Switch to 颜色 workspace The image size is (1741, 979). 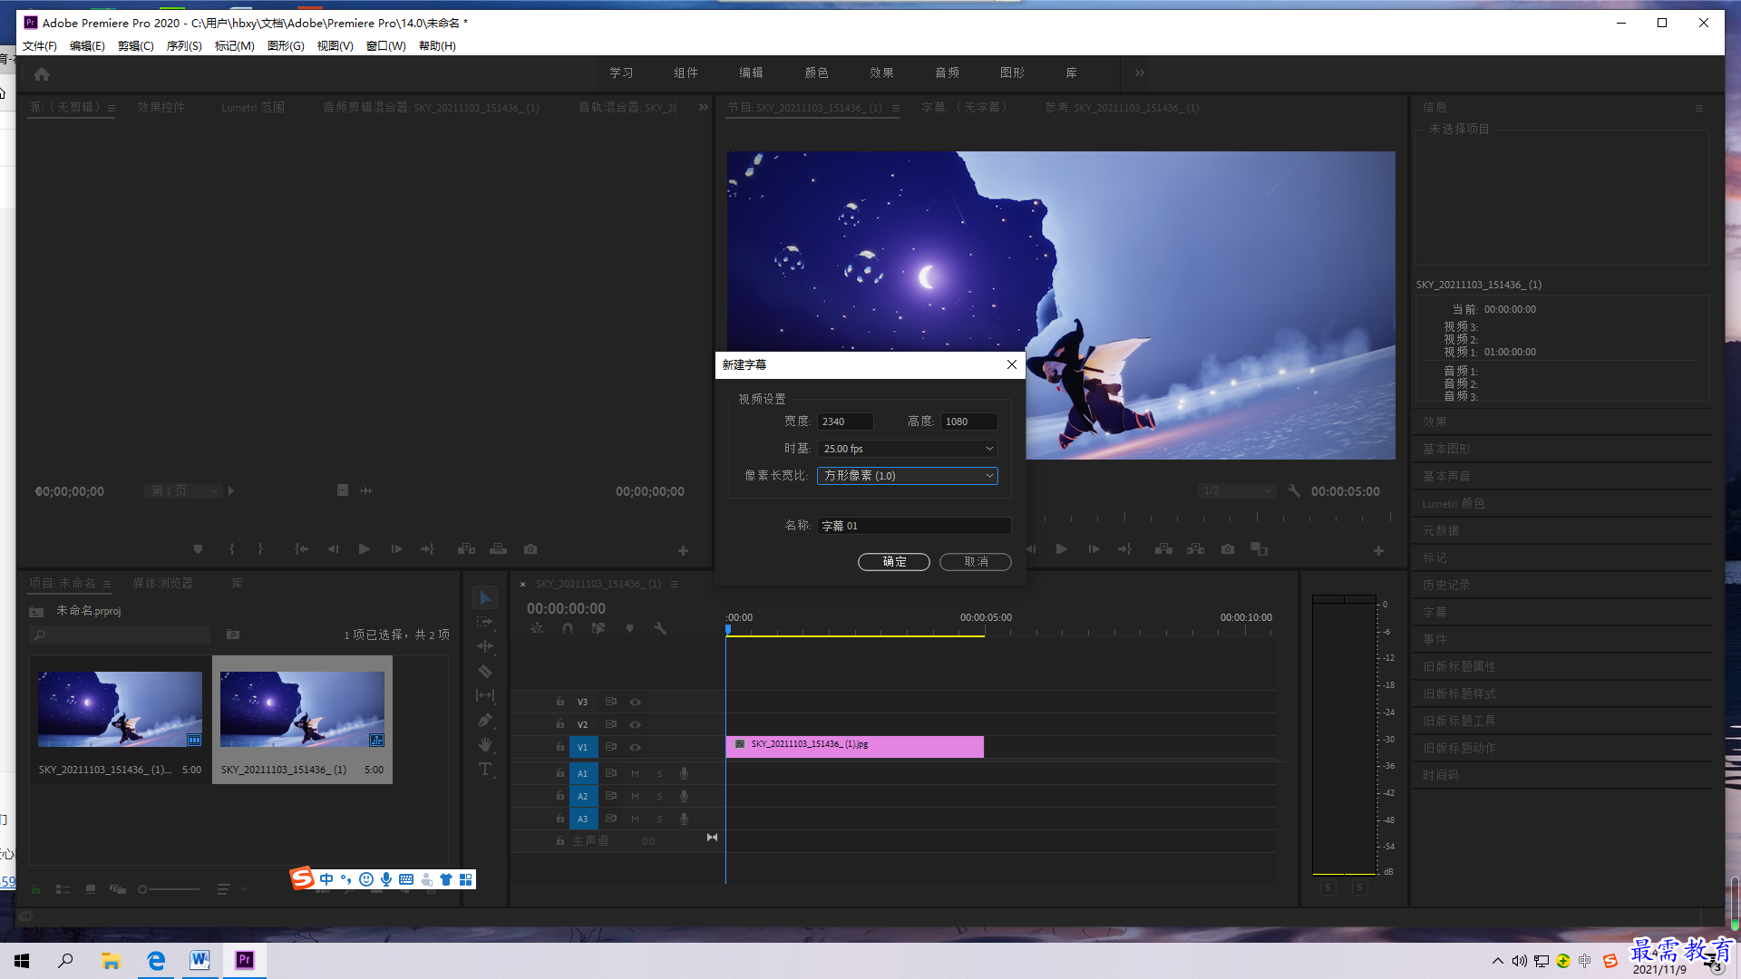coord(816,73)
